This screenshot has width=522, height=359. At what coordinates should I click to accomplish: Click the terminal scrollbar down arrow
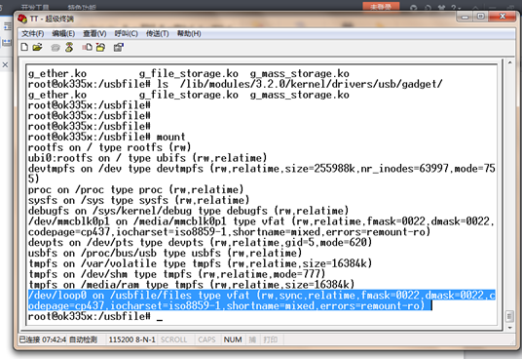(509, 328)
